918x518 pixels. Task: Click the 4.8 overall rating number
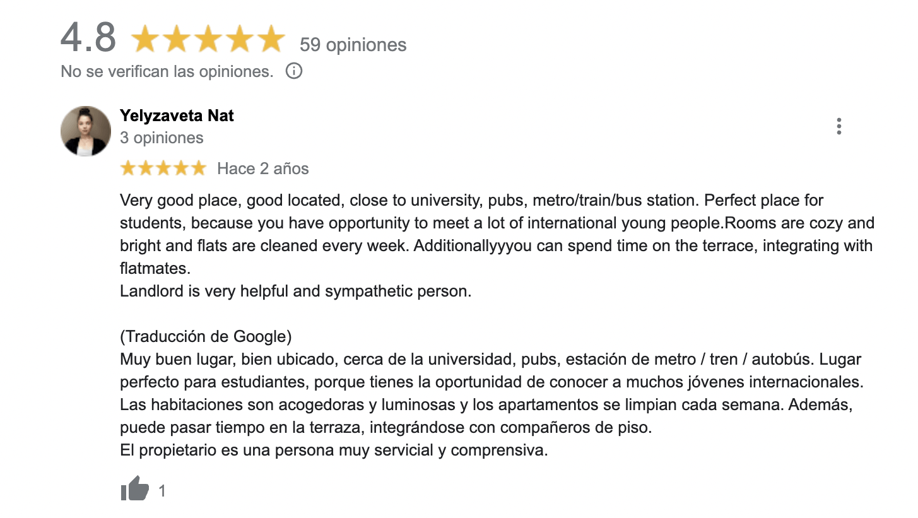(x=88, y=38)
